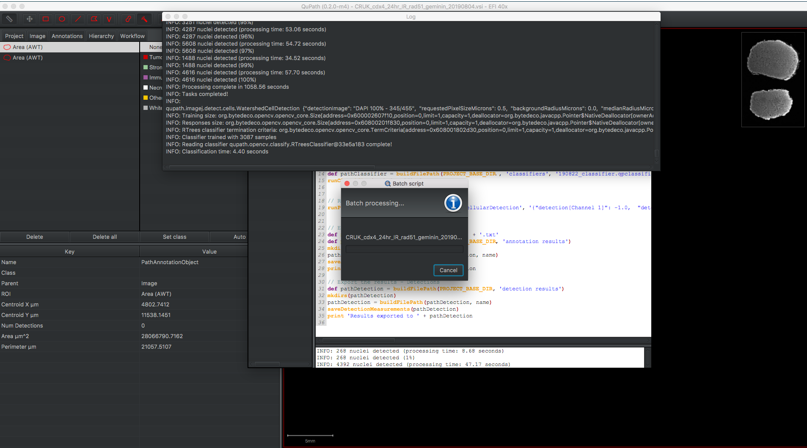The width and height of the screenshot is (807, 448).
Task: Select the Brush tool
Action: point(128,19)
